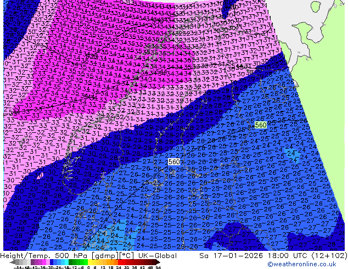This screenshot has width=348, height=269.
Task: Select the "Height/Temp. 500 hPa" title text
Action: (43, 256)
